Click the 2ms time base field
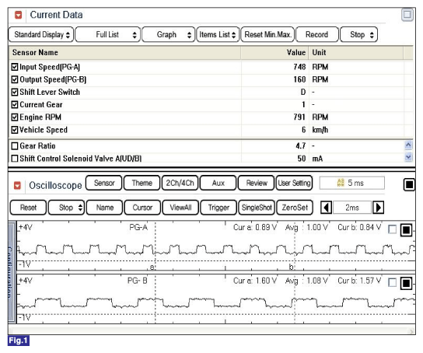 [352, 208]
